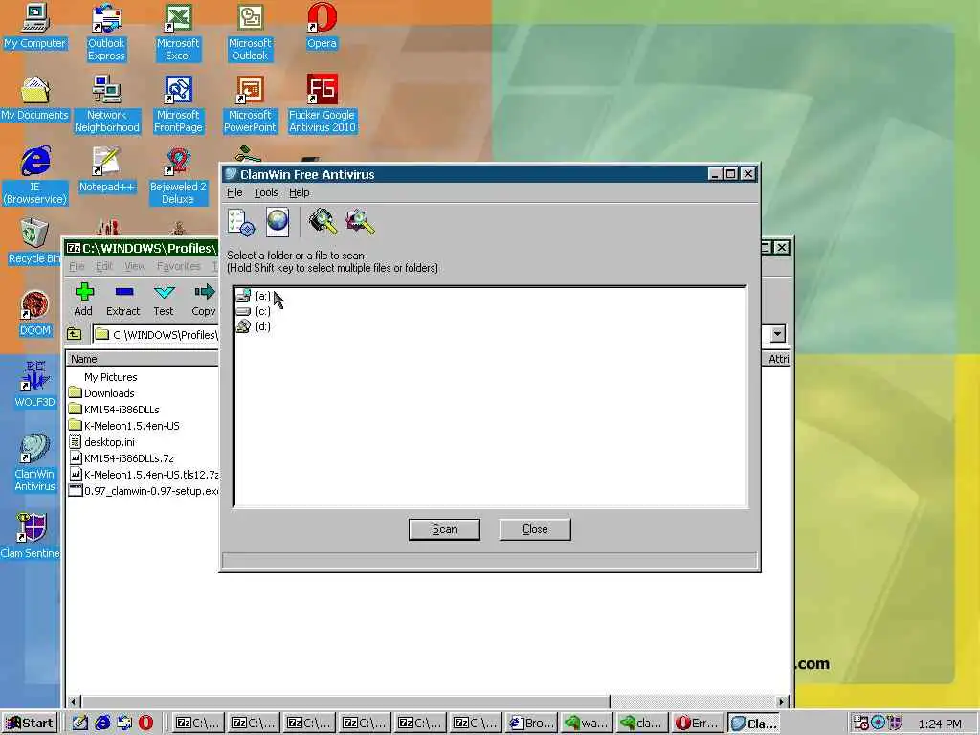Open Bejeweled 2 Deluxe desktop icon
This screenshot has width=980, height=735.
point(178,176)
